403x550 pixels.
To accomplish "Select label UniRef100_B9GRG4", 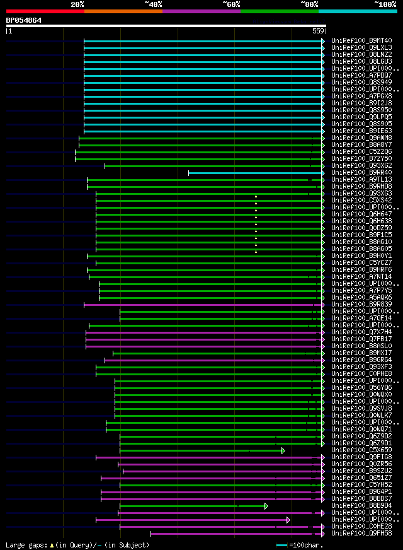I will [361, 360].
